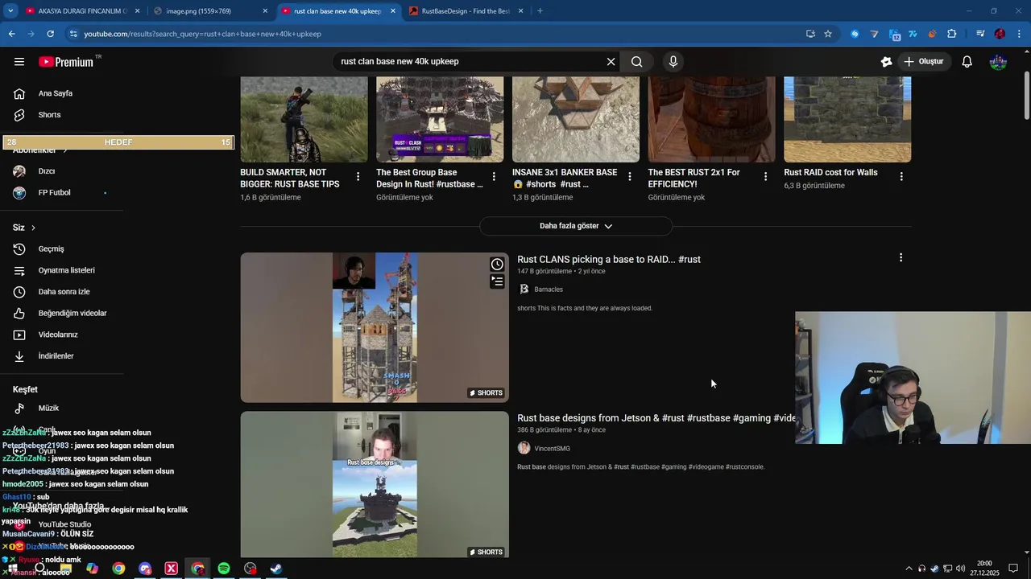Open the YouTube account avatar menu
Viewport: 1031px width, 579px height.
[998, 62]
